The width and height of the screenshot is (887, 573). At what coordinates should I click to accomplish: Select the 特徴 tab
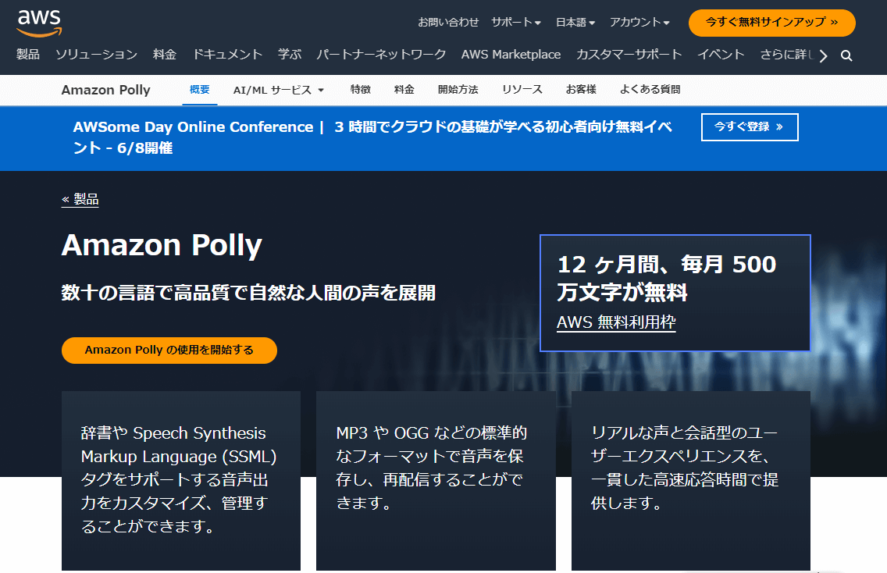(361, 89)
